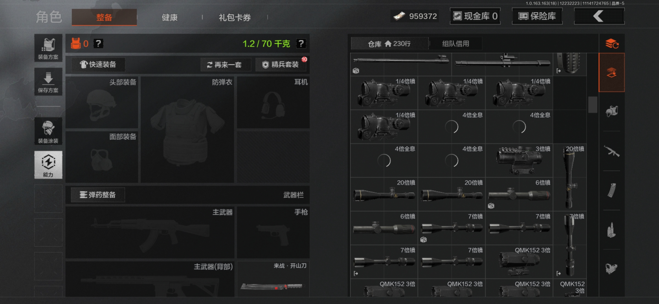659x304 pixels.
Task: Switch to the 组队借用 team borrow tab
Action: point(455,44)
